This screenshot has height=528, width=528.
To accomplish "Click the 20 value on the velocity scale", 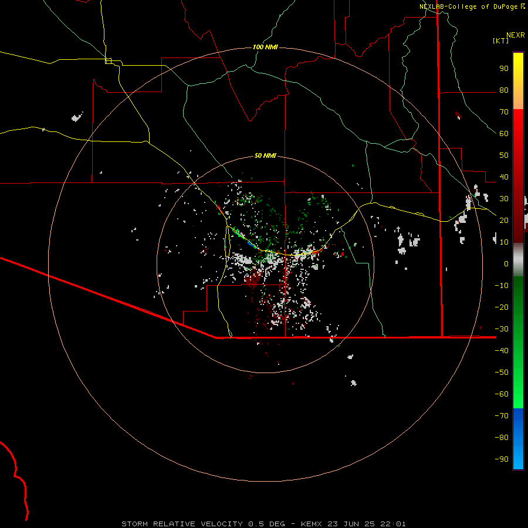I will (504, 220).
